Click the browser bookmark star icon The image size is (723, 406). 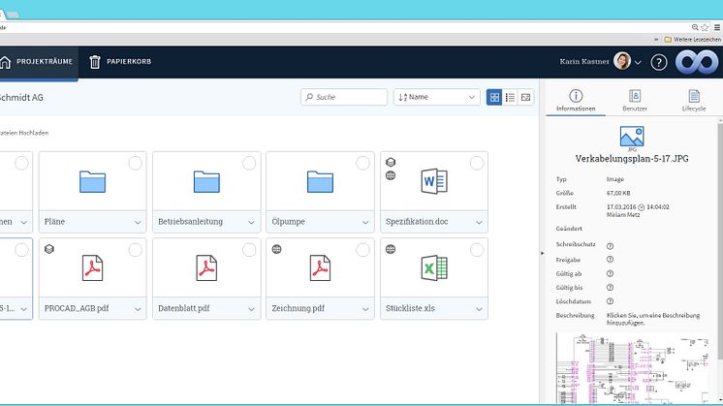[x=704, y=28]
